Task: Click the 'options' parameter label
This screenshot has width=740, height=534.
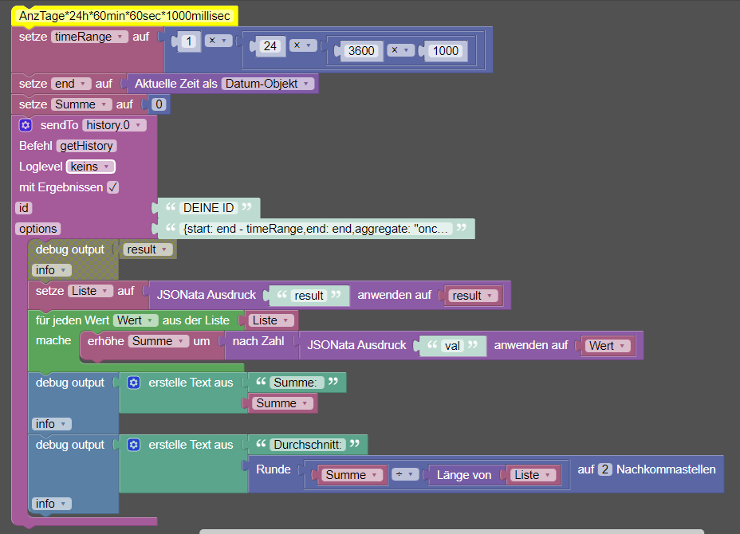Action: 37,229
